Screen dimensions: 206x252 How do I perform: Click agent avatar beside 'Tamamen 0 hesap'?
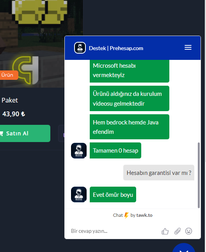tap(79, 151)
